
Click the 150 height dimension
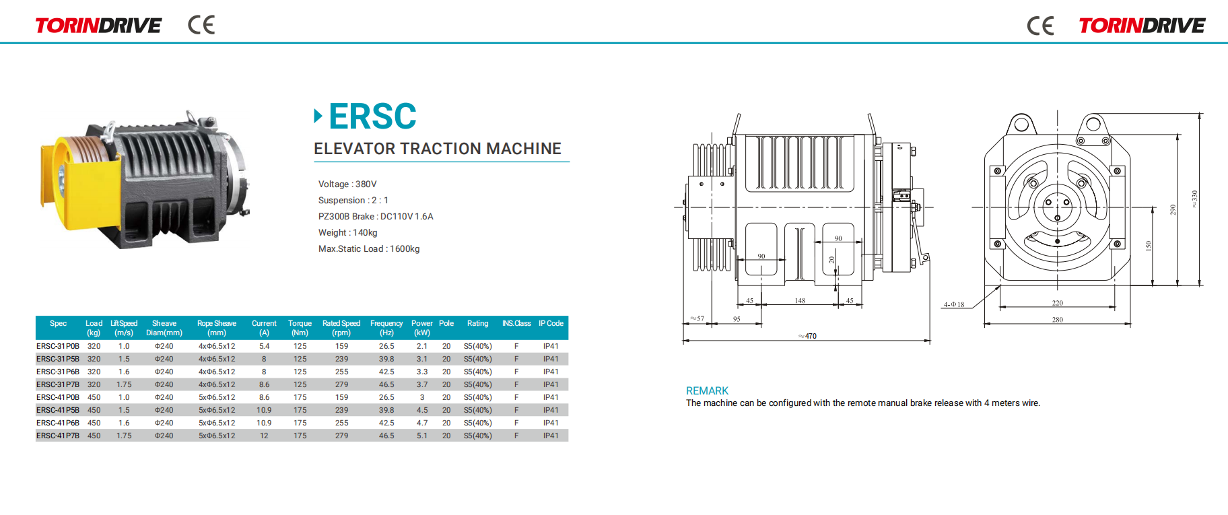click(x=1149, y=246)
